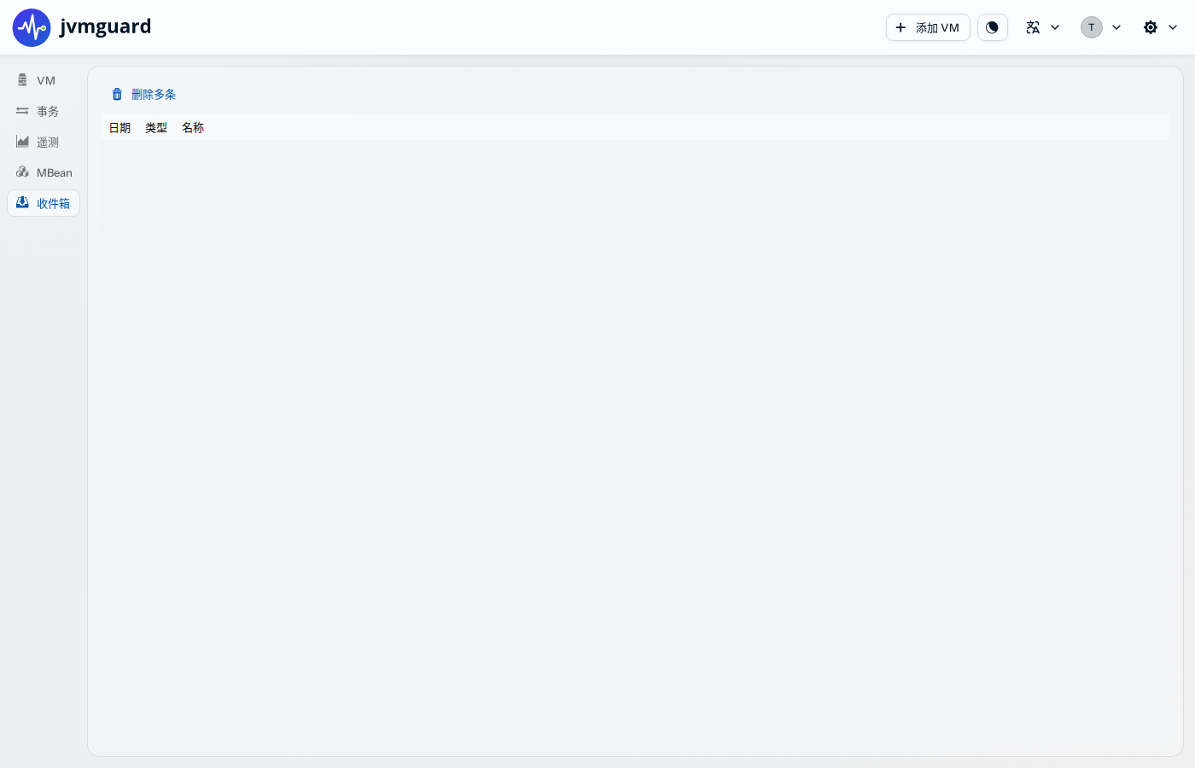Click the 收件箱 inbox tray icon

22,203
